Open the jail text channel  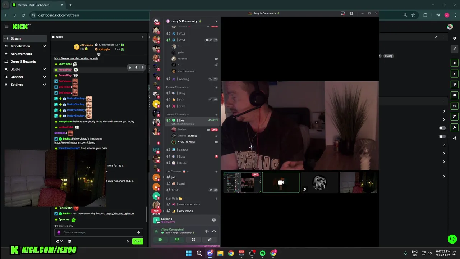tap(192, 177)
